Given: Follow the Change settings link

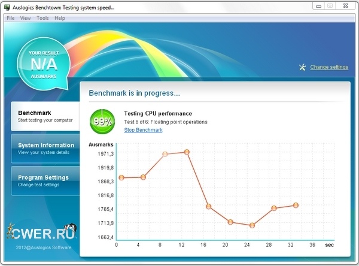Looking at the screenshot, I should 329,67.
